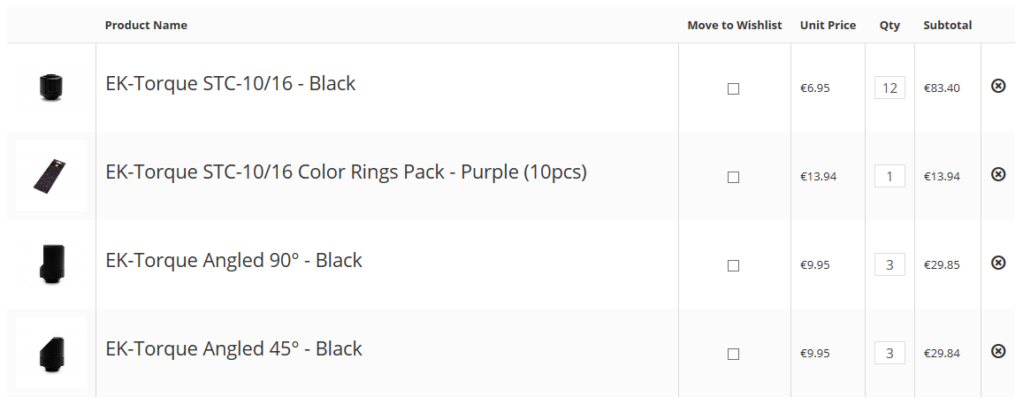This screenshot has height=405, width=1023.
Task: Follow the EK-Torque Angled 90° - Black link
Action: coord(233,261)
